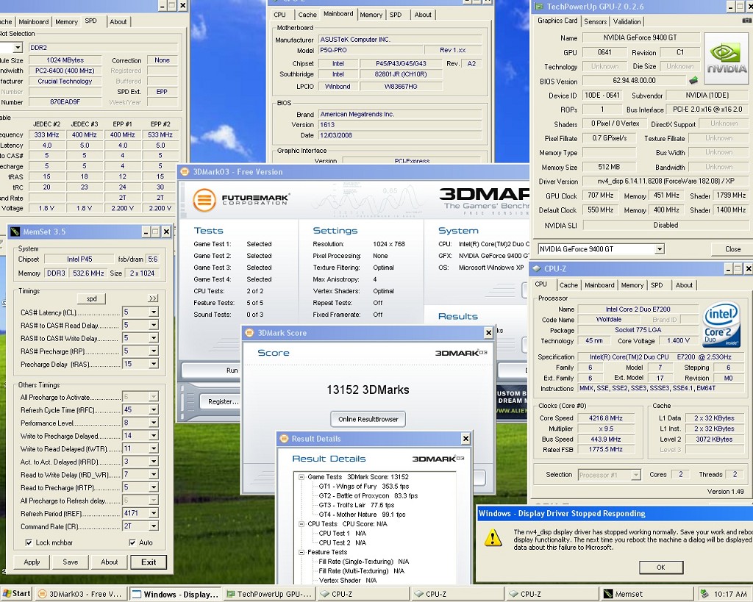Open Processor selection dropdown in CPU-Z
Image resolution: width=753 pixels, height=602 pixels.
pyautogui.click(x=636, y=475)
